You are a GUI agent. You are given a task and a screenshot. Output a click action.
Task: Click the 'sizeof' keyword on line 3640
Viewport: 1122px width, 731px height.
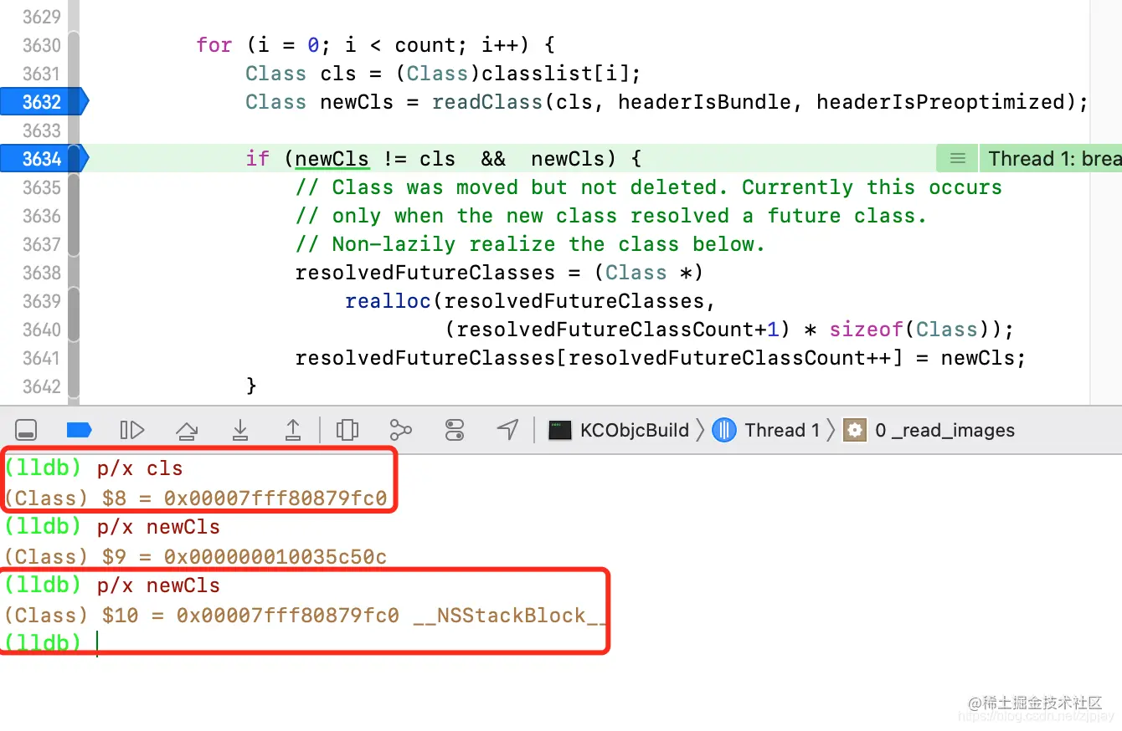[866, 330]
